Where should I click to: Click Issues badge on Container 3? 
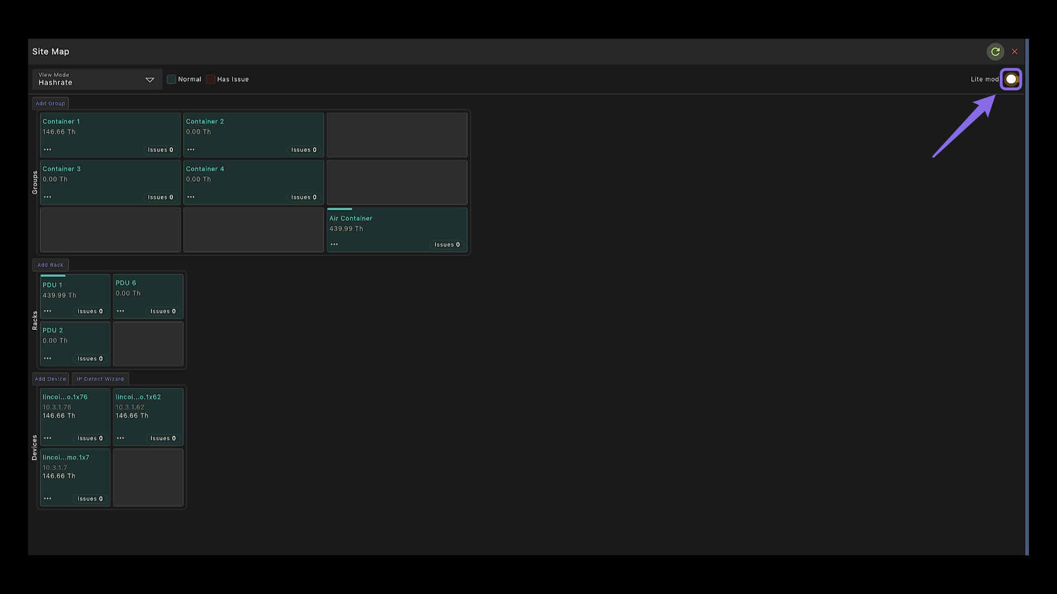pos(160,197)
